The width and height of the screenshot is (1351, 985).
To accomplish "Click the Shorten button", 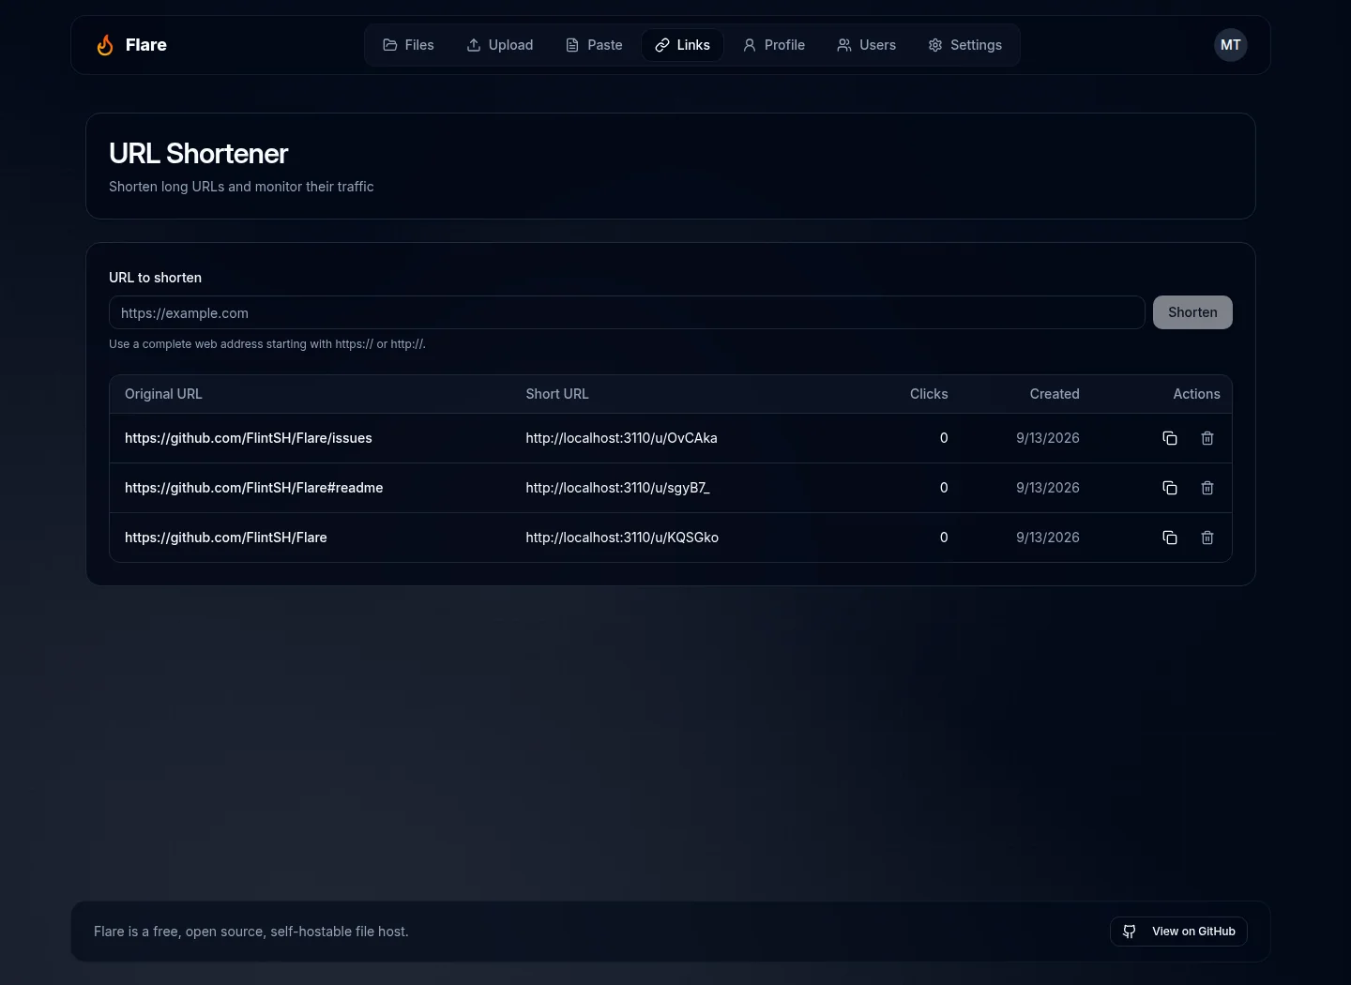I will (x=1192, y=312).
